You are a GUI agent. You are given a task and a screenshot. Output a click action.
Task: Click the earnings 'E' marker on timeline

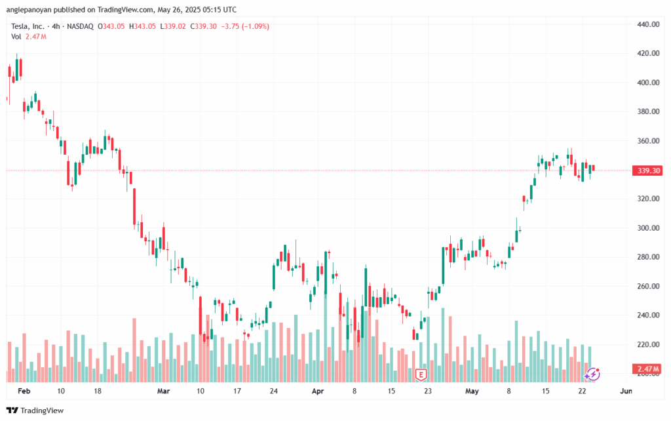coord(421,375)
